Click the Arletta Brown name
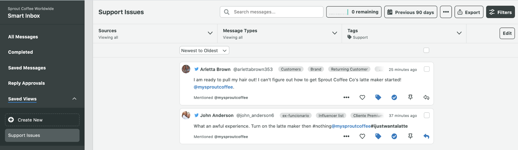518x150 pixels. (x=215, y=69)
